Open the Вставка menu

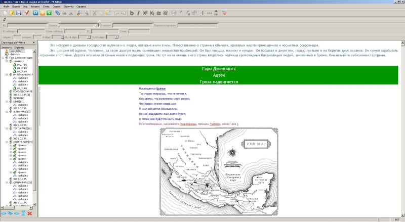(35, 7)
